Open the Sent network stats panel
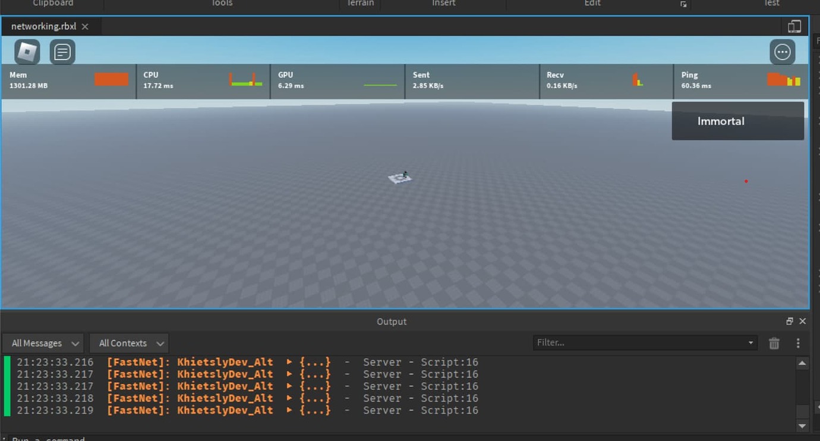The image size is (820, 441). point(472,81)
